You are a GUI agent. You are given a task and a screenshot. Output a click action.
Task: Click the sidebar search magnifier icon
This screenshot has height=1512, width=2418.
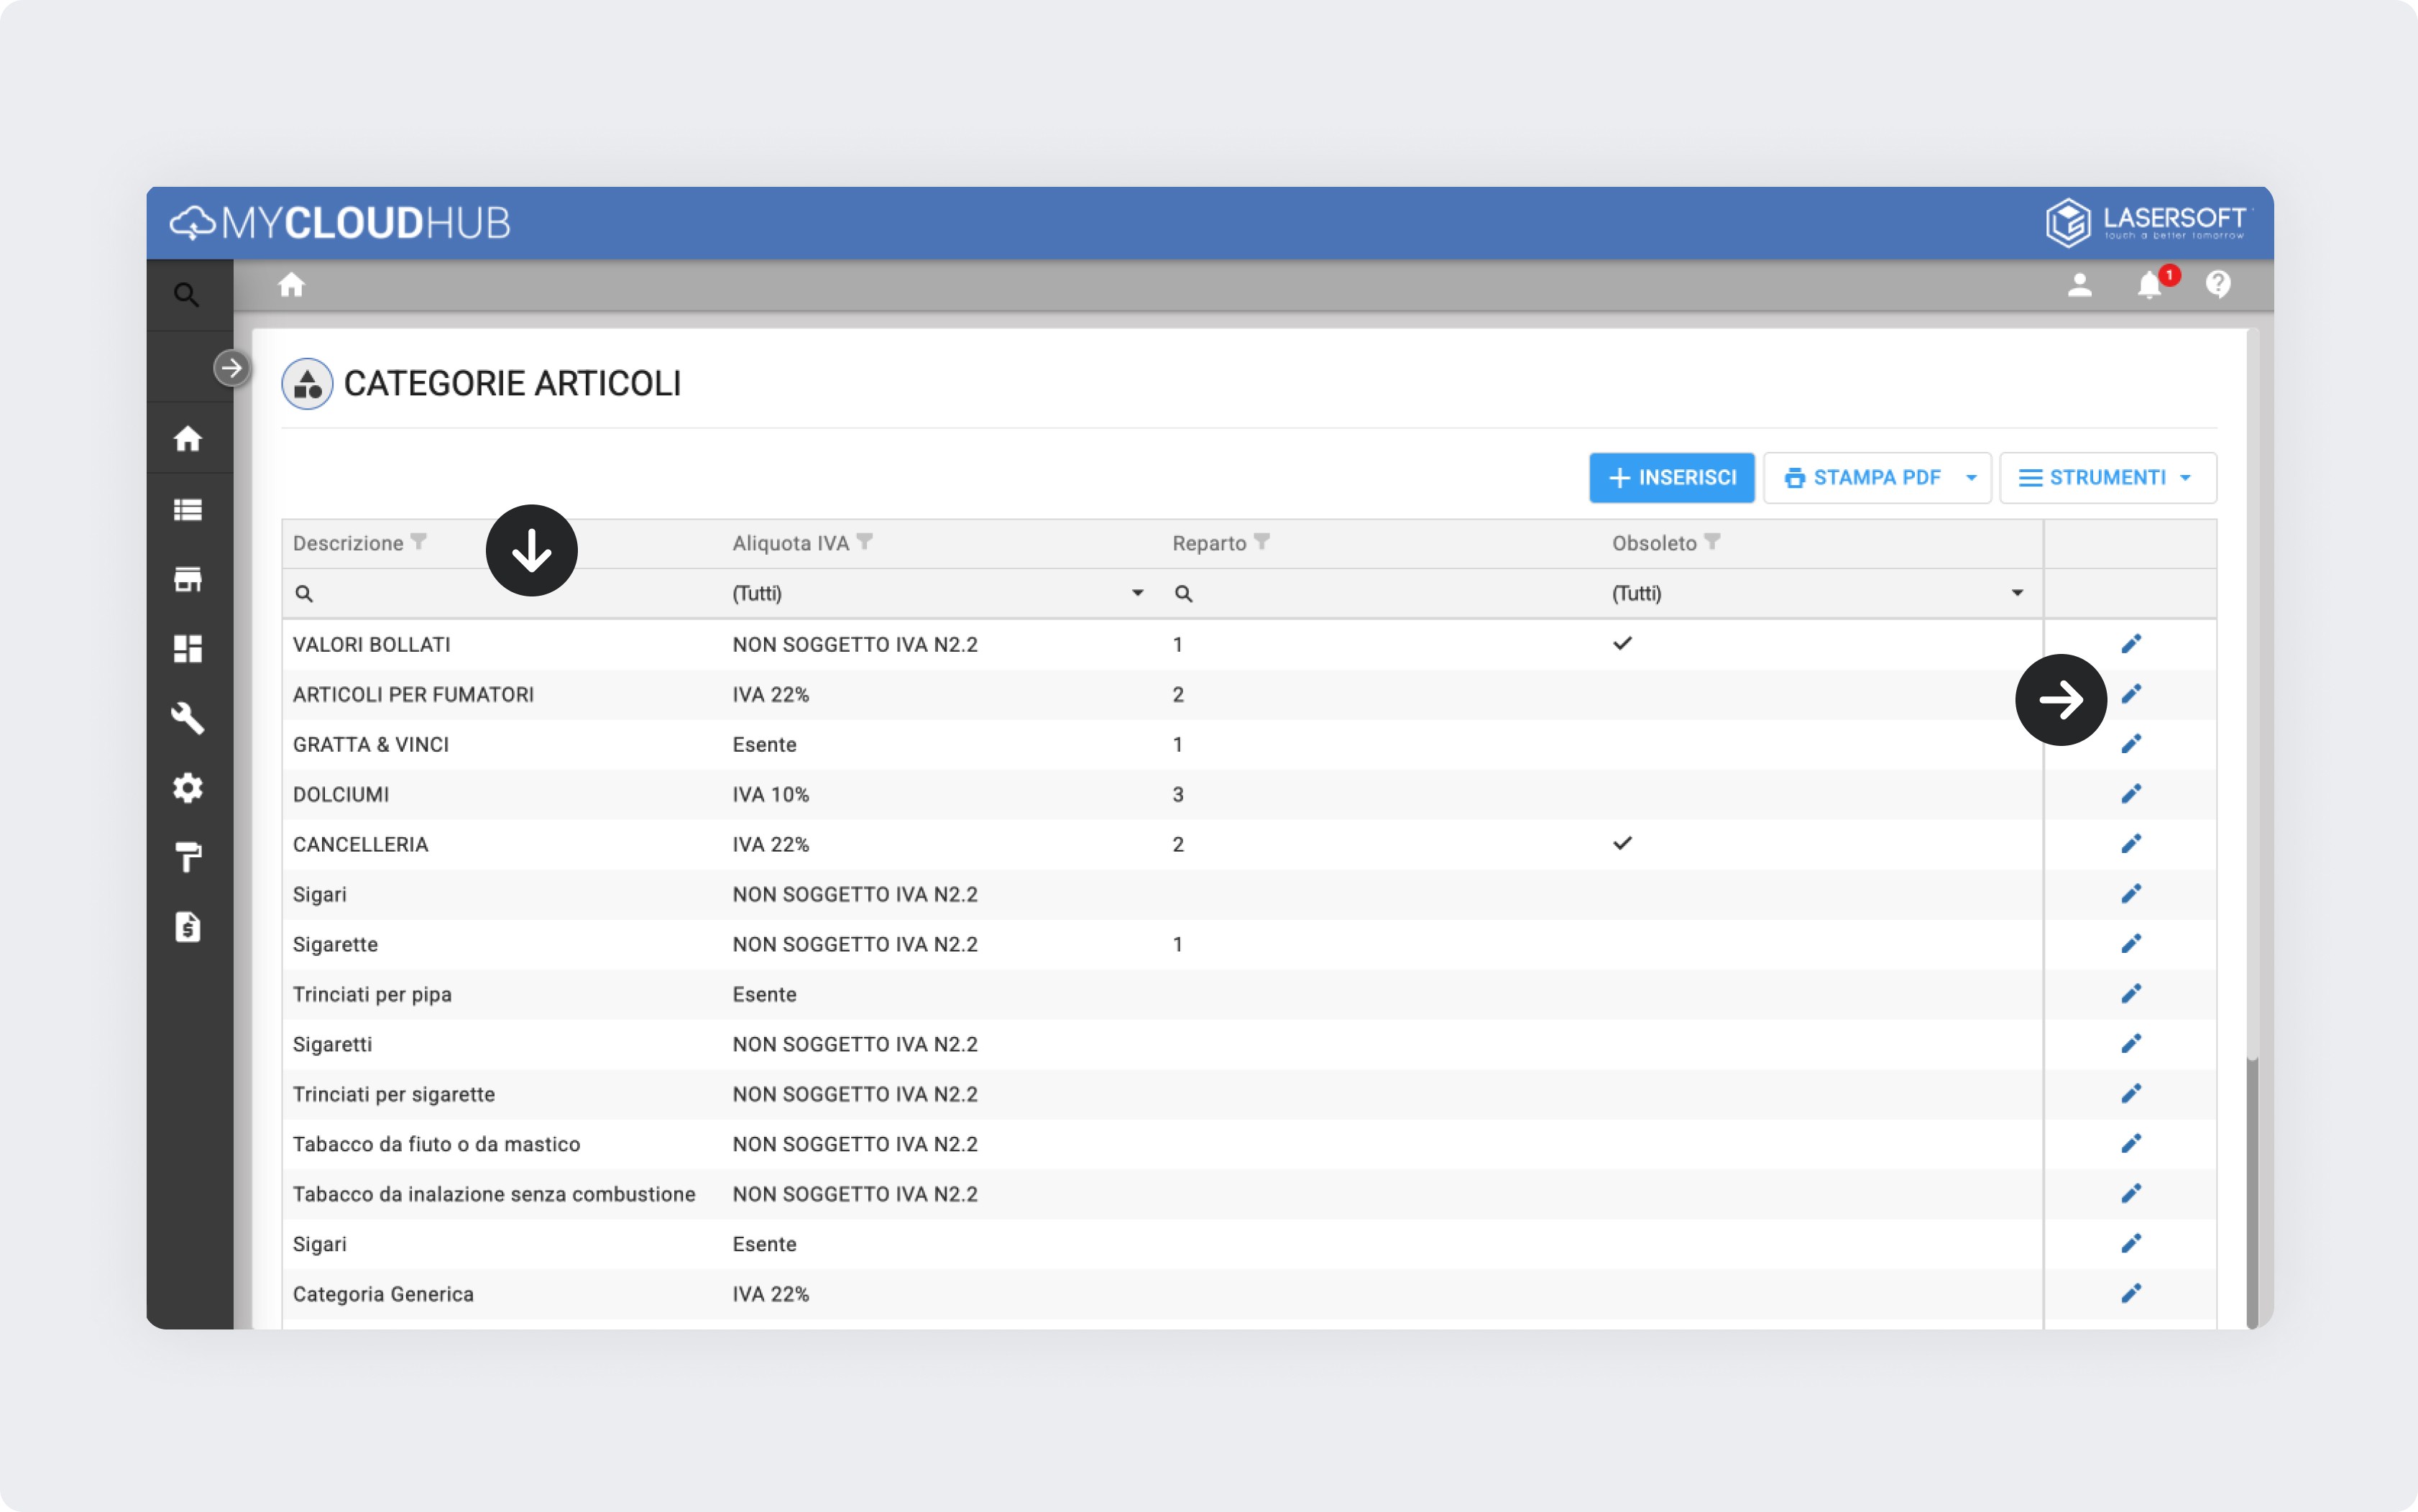(x=186, y=295)
